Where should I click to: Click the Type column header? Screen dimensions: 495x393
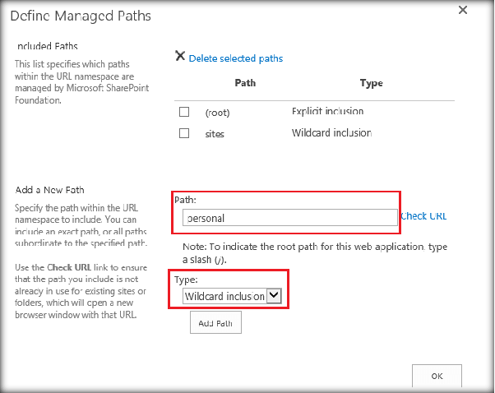coord(371,83)
